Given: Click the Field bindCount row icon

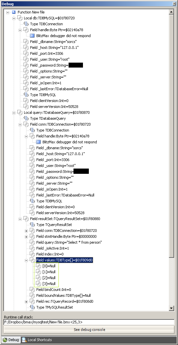Looking at the screenshot, I should (32, 290).
